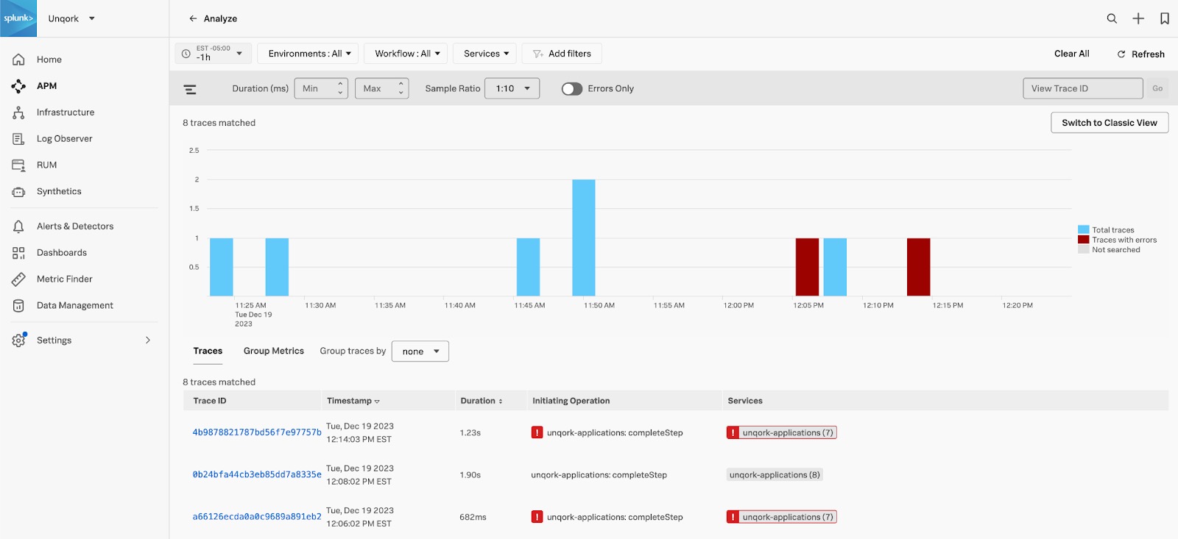This screenshot has height=539, width=1178.
Task: Click the Switch to Classic View button
Action: 1110,123
